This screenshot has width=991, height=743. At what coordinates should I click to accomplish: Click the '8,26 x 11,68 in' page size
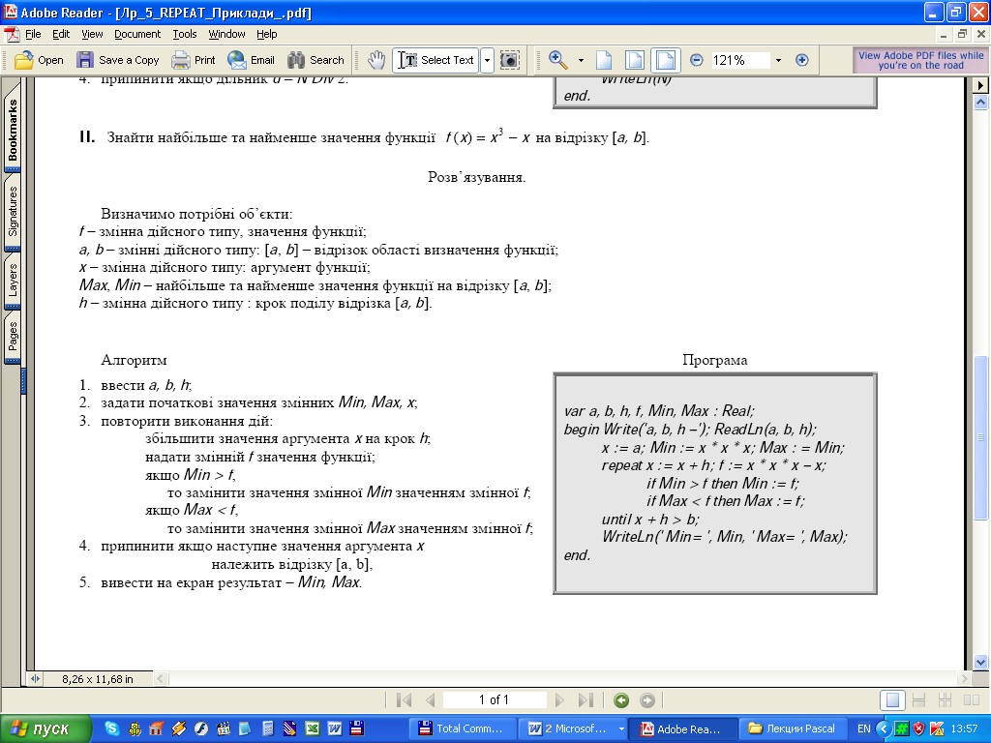[98, 679]
